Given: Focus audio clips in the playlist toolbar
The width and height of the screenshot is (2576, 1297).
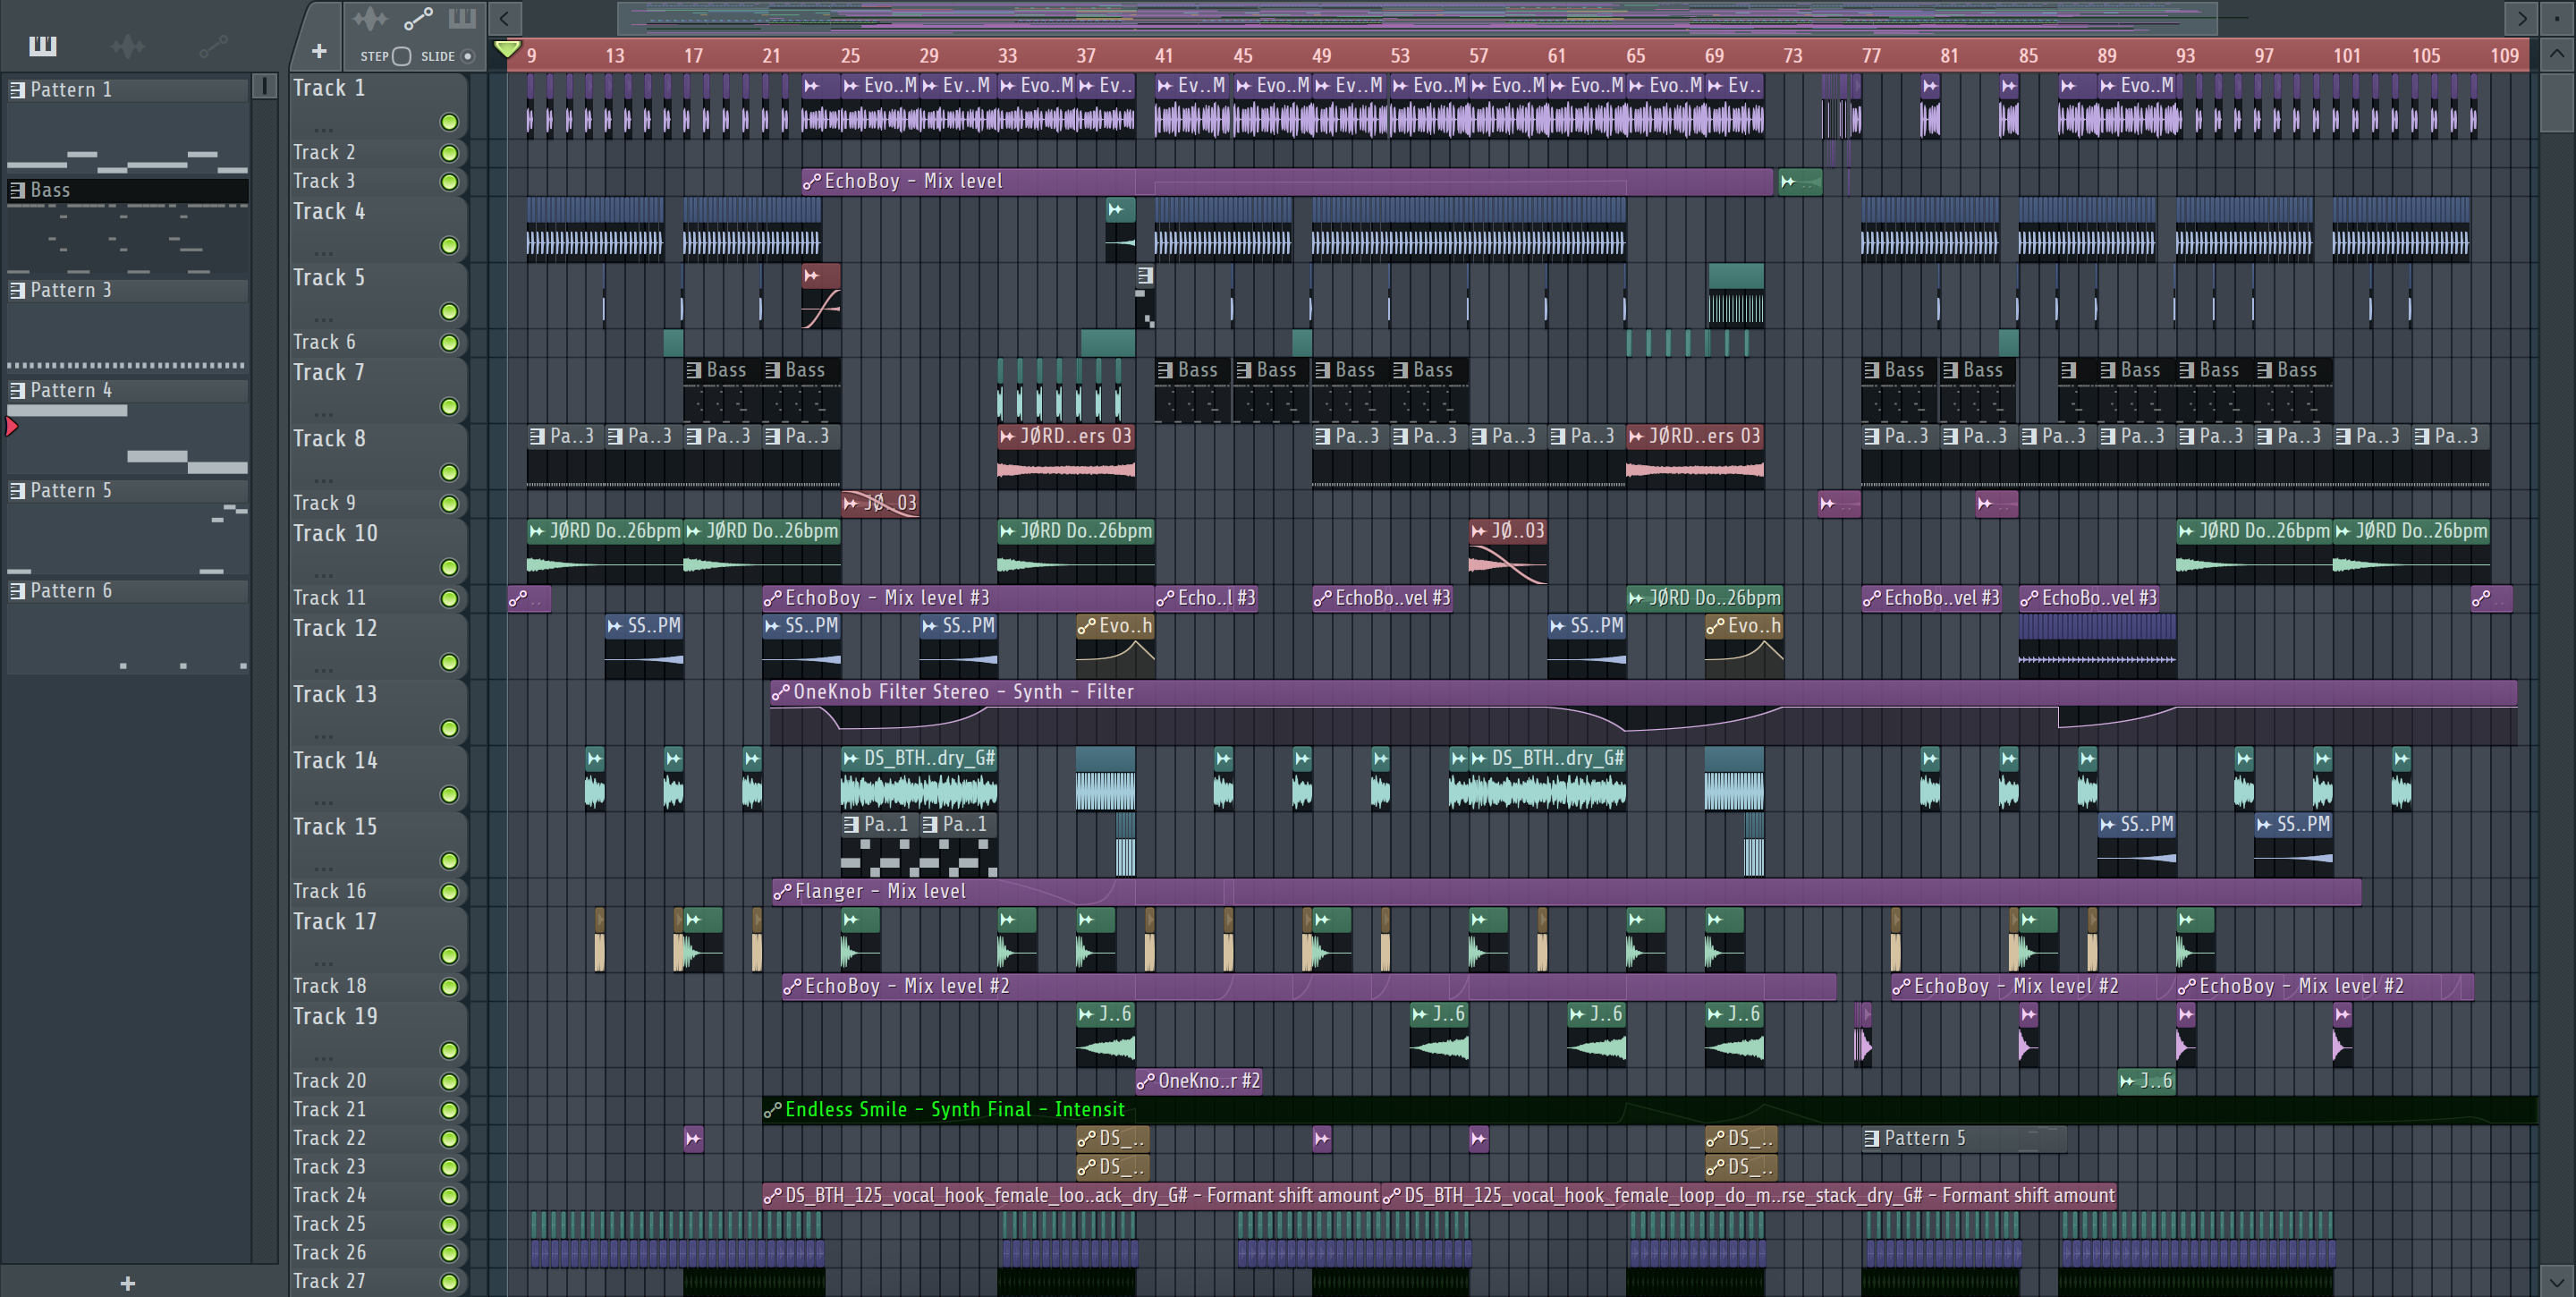Looking at the screenshot, I should pos(370,18).
